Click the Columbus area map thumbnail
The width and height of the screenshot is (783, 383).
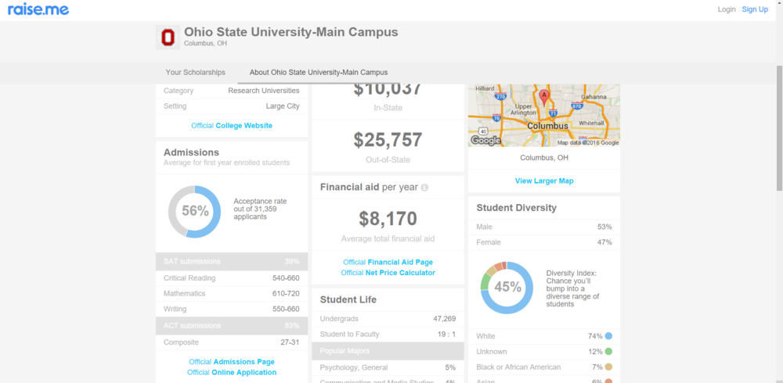544,115
